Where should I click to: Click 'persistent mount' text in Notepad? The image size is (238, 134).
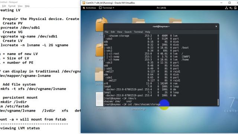click(x=20, y=98)
